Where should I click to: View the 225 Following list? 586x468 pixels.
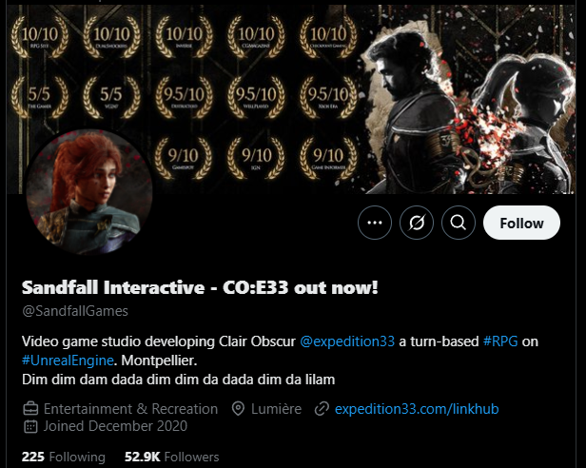[x=64, y=457]
